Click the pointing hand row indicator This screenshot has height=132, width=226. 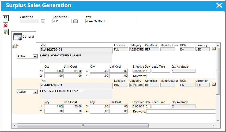(x=16, y=46)
